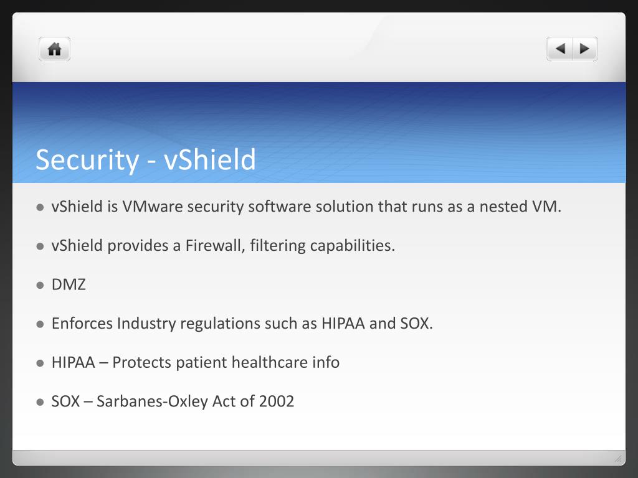Select the 'Security - vShield' slide title
The width and height of the screenshot is (638, 478).
point(146,159)
